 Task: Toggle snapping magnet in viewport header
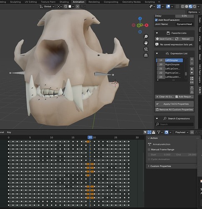click(66, 7)
